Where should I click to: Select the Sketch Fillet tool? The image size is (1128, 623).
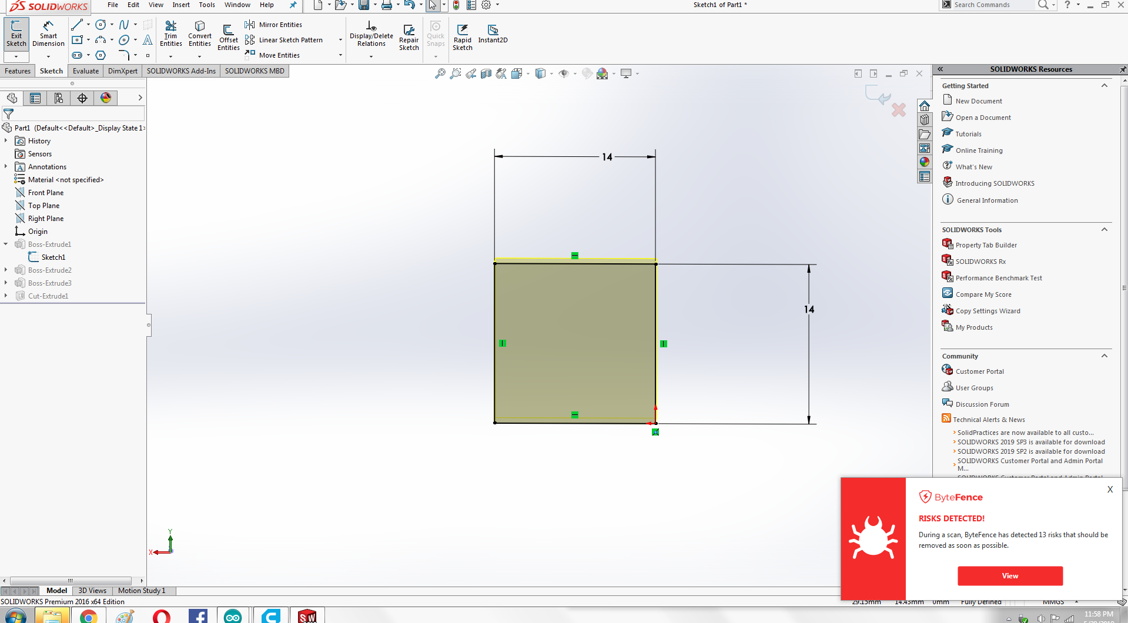124,55
